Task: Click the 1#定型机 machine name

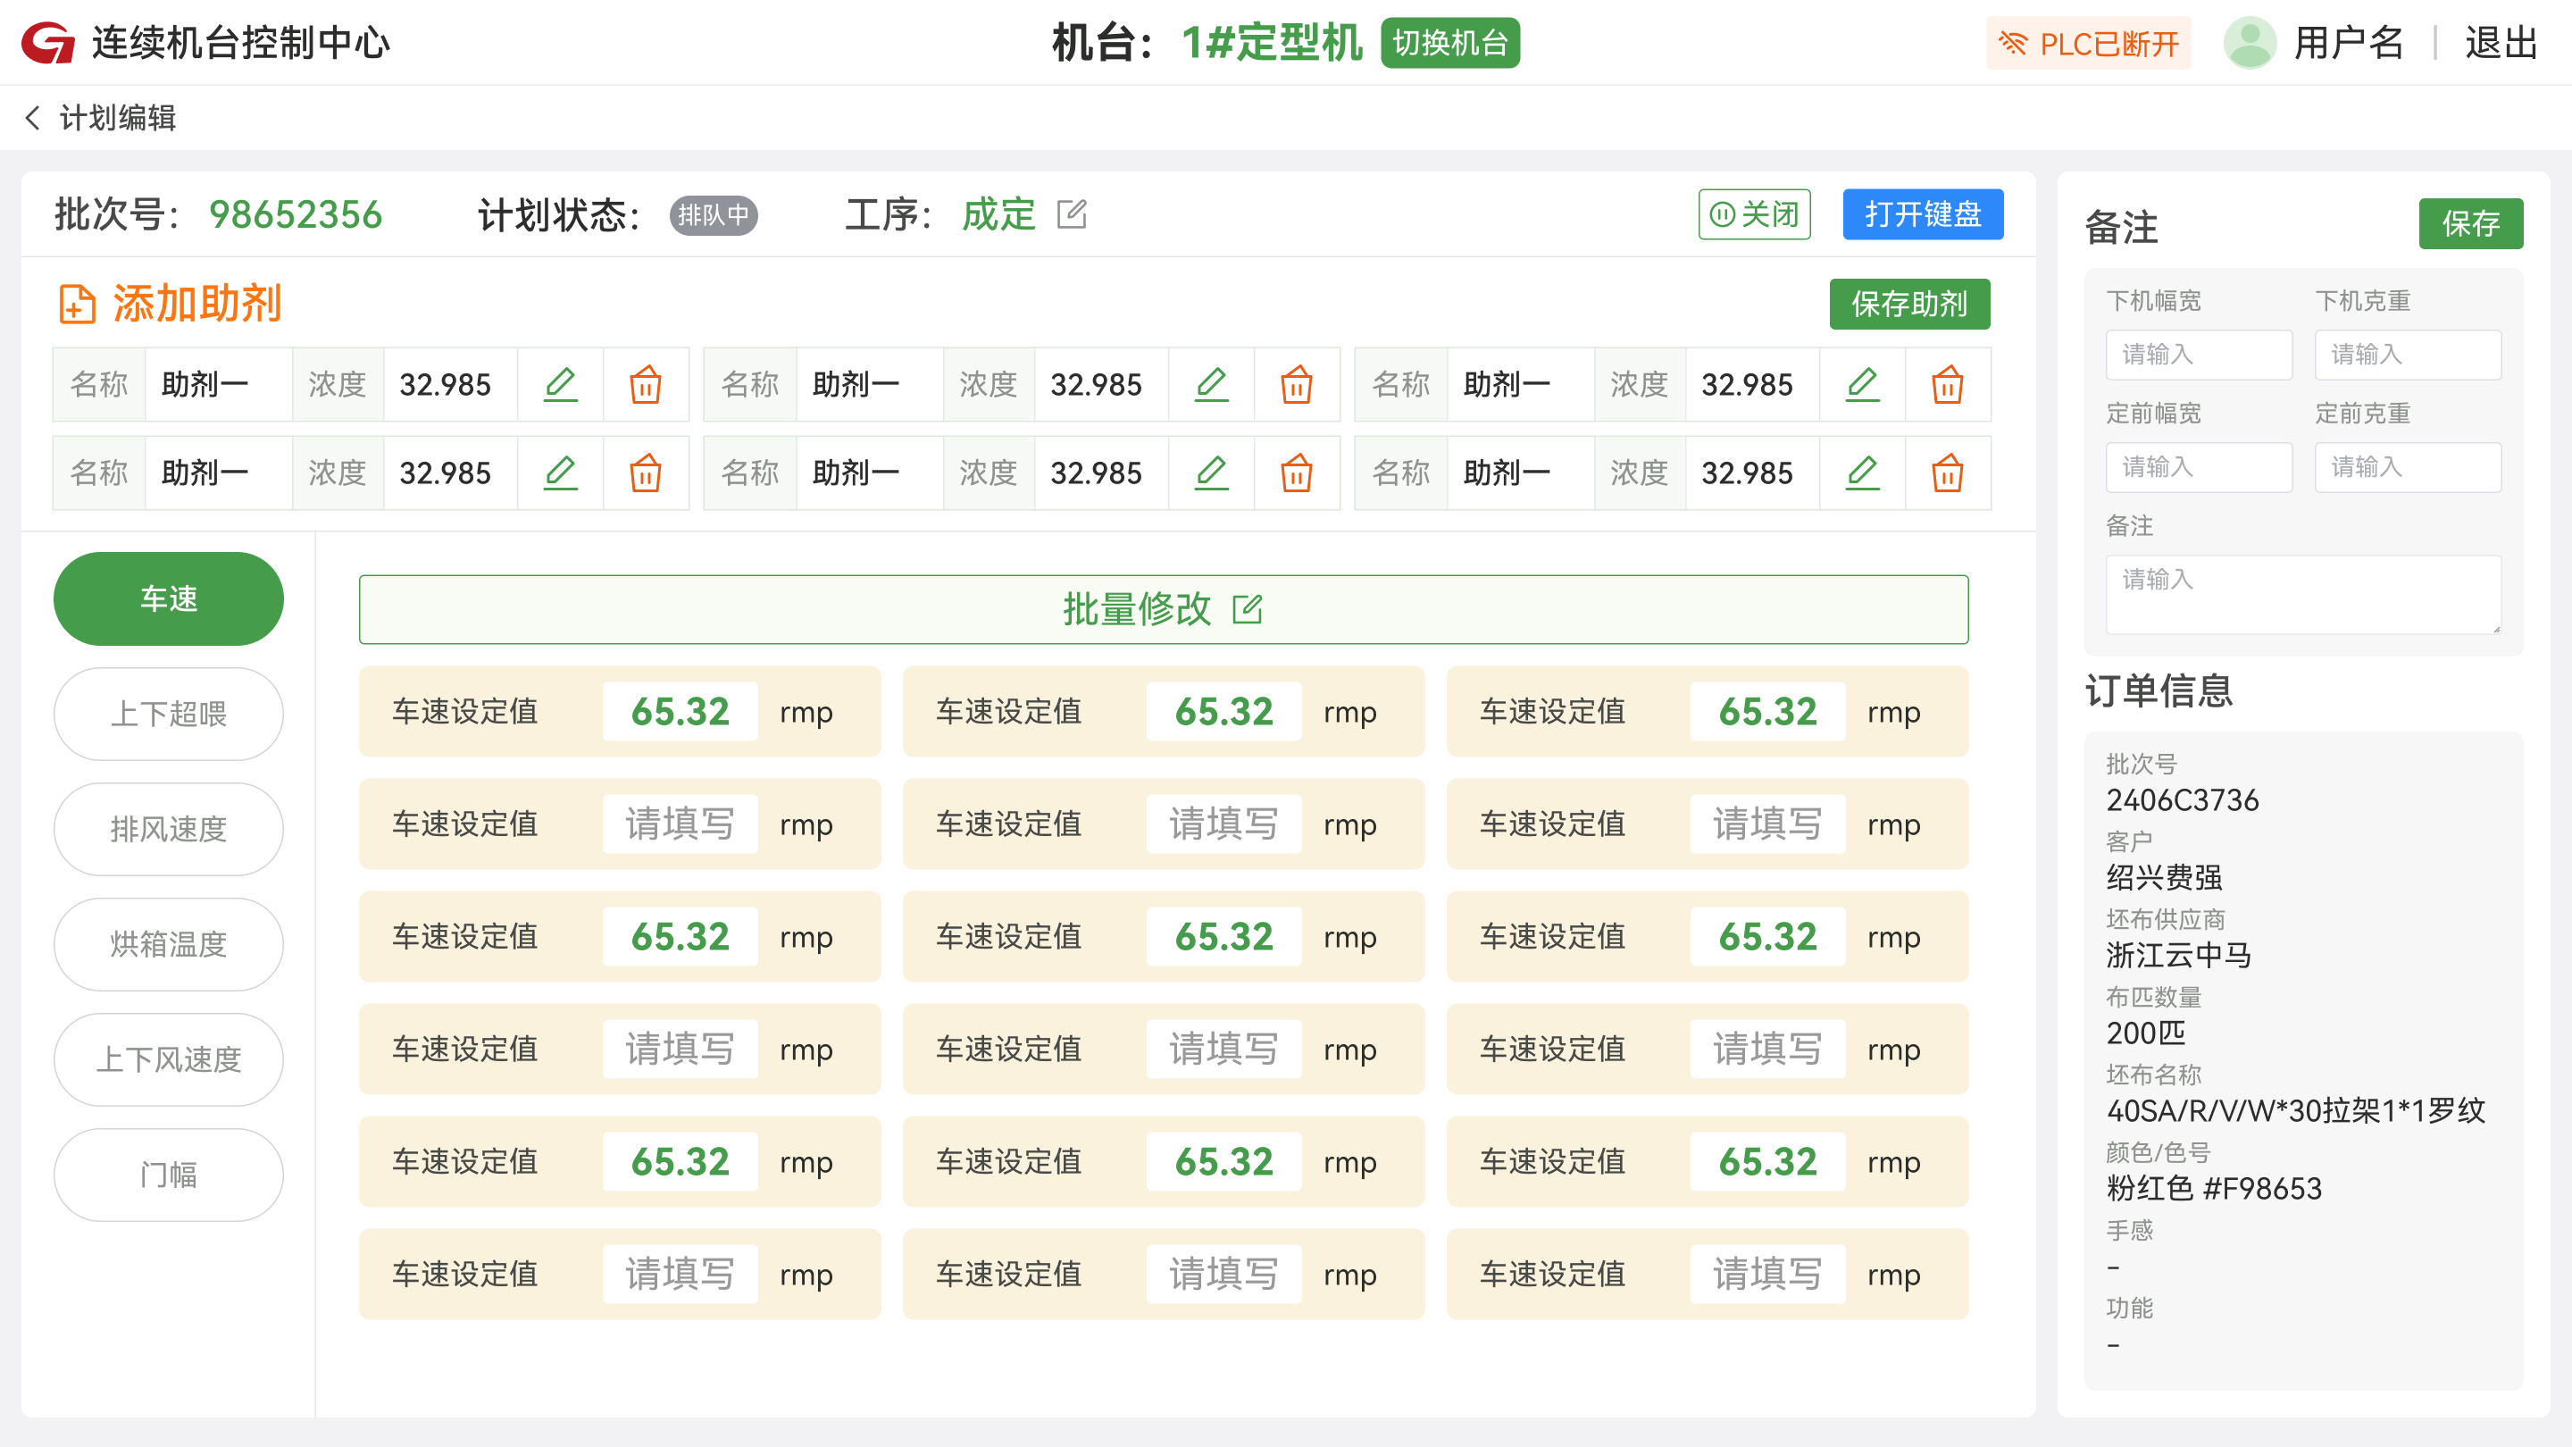Action: point(1272,43)
